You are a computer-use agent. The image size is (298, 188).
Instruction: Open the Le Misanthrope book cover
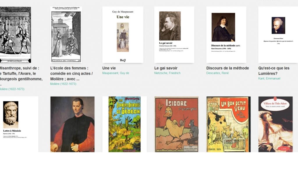coord(15,35)
